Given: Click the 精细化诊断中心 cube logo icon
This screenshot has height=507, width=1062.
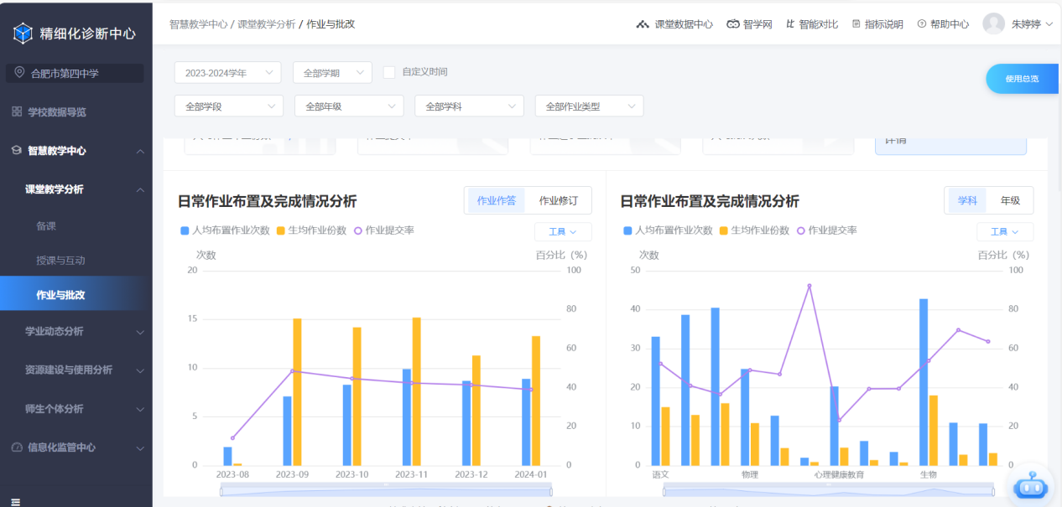Looking at the screenshot, I should (x=23, y=34).
